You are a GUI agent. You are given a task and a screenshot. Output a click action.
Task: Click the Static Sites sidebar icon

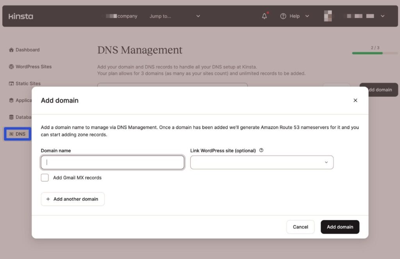click(11, 83)
